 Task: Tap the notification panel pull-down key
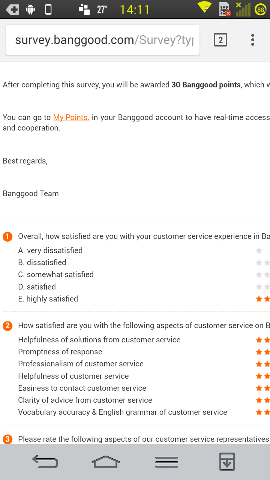(x=226, y=462)
